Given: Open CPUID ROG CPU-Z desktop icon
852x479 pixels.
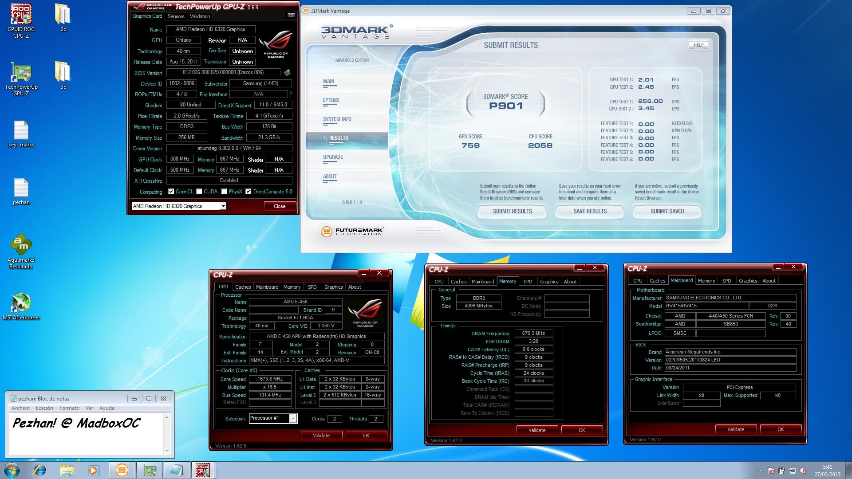Looking at the screenshot, I should tap(21, 21).
